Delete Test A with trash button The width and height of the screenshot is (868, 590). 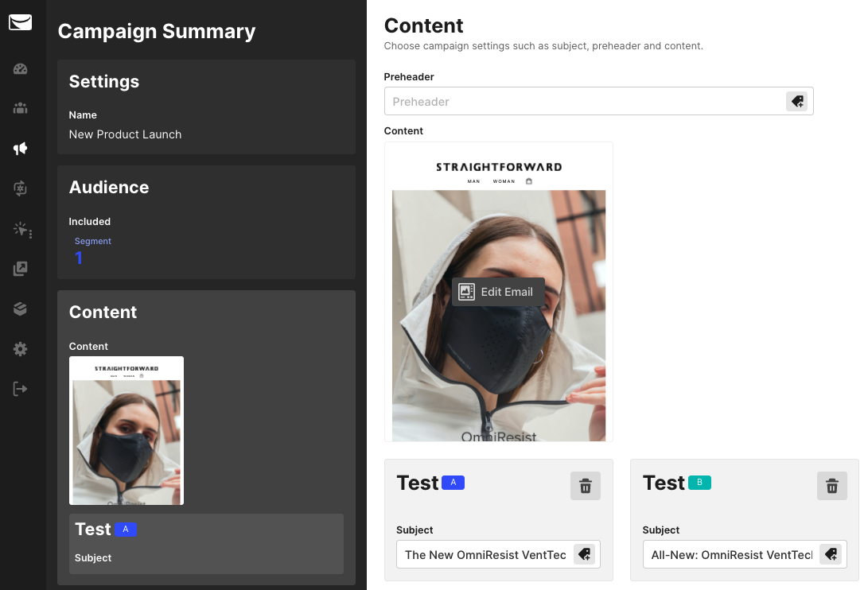point(586,486)
